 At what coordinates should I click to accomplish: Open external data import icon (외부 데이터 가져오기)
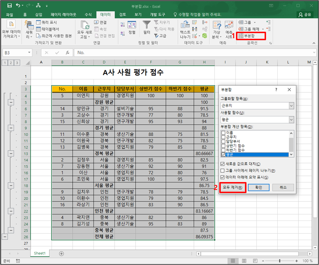click(x=11, y=24)
